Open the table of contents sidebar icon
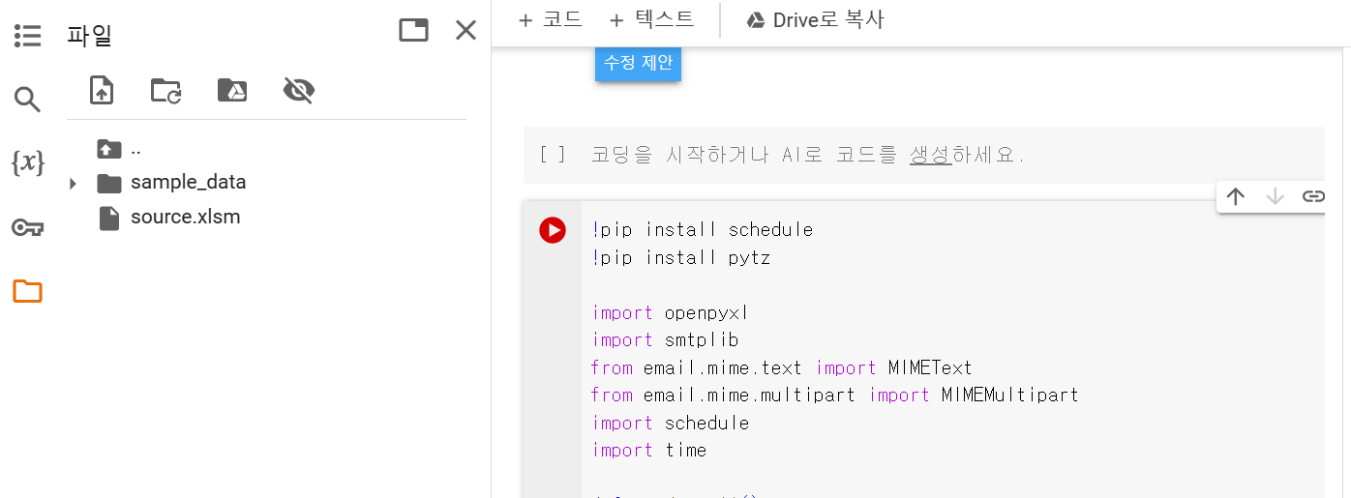The width and height of the screenshot is (1351, 498). (x=27, y=37)
